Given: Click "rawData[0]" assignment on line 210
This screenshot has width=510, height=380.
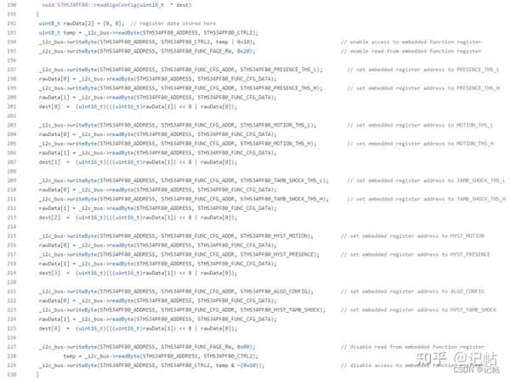Looking at the screenshot, I should pos(54,190).
